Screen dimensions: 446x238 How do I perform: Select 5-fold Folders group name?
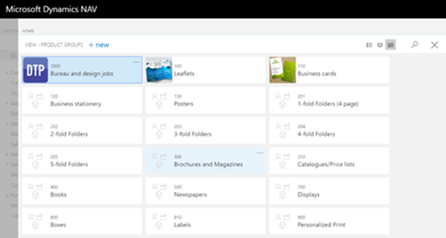69,164
